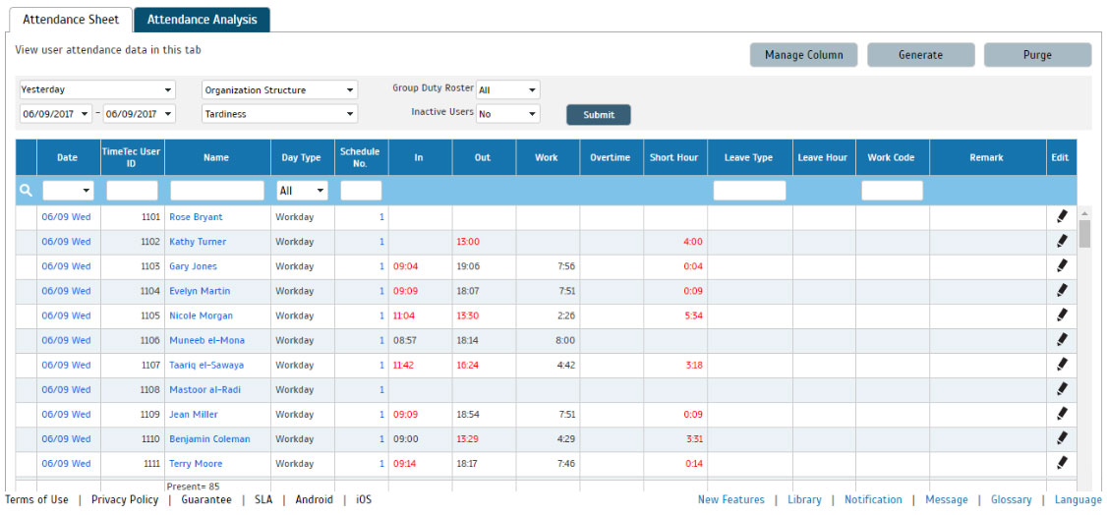This screenshot has width=1107, height=515.
Task: Click iOS footer link
Action: 364,499
